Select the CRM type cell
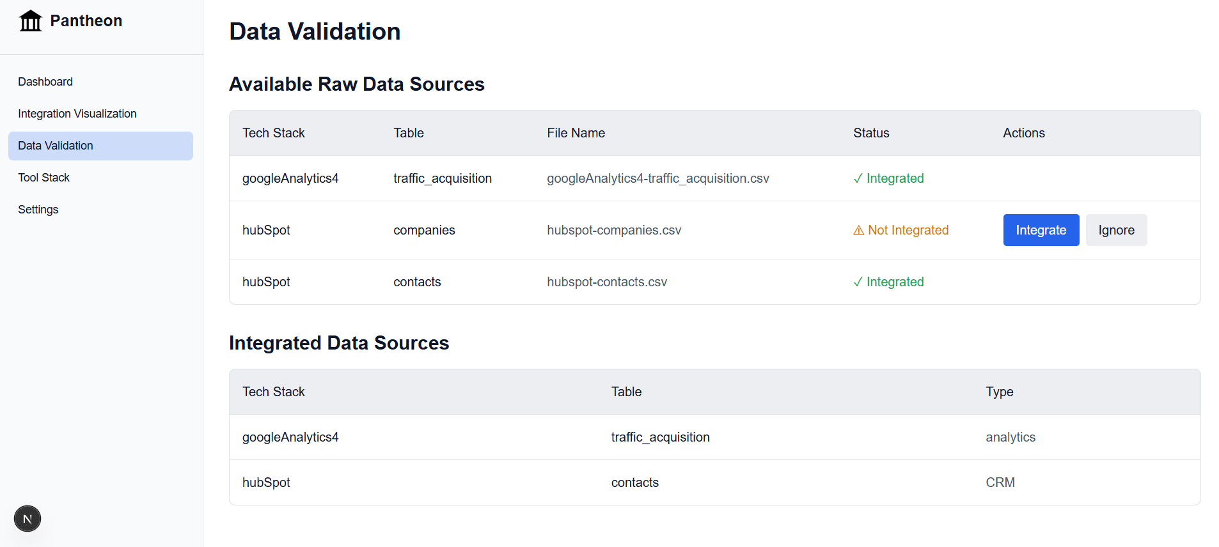Viewport: 1219px width, 547px height. click(x=1000, y=482)
